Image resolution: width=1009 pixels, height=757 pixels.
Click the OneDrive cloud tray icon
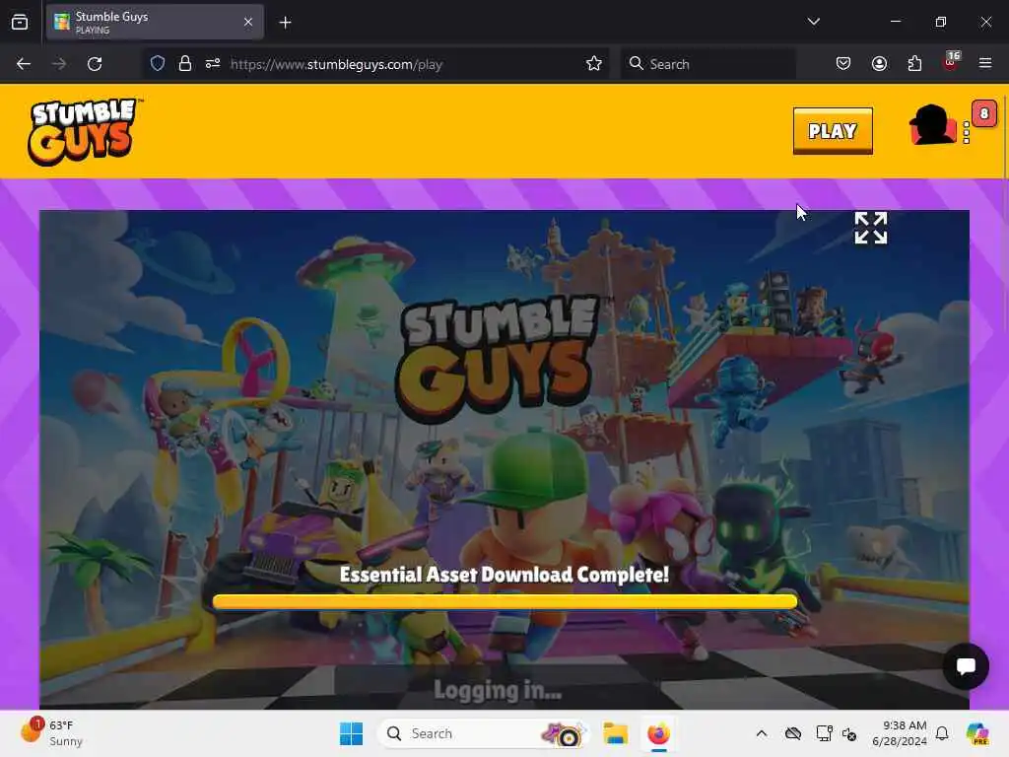pyautogui.click(x=793, y=733)
